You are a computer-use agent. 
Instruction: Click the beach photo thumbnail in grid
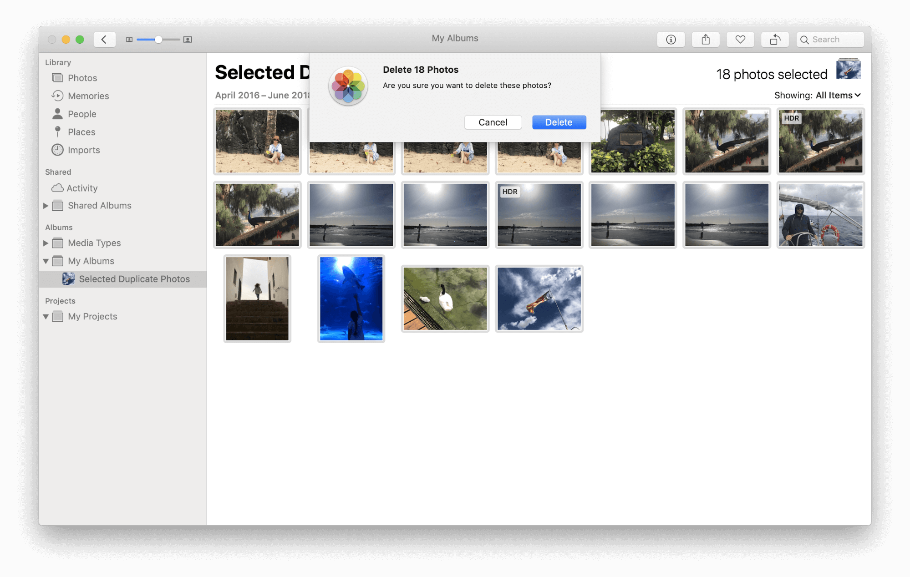click(x=257, y=141)
